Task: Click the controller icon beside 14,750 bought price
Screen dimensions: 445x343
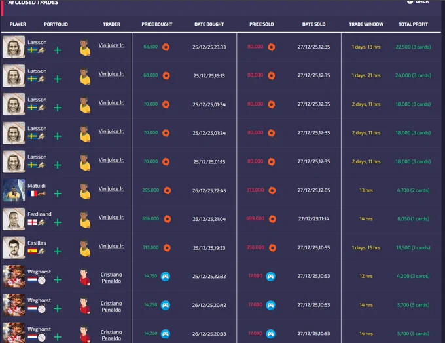Action: pos(166,277)
